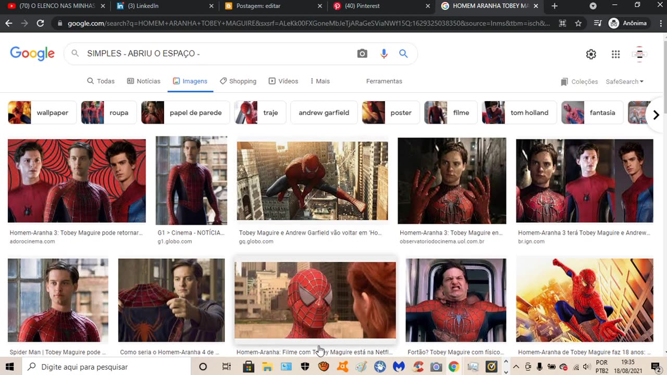
Task: Open the Google apps grid
Action: [x=616, y=54]
